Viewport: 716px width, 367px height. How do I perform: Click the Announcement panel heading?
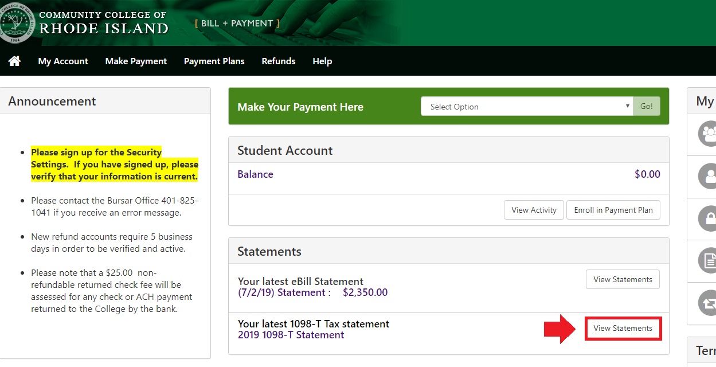(x=52, y=101)
